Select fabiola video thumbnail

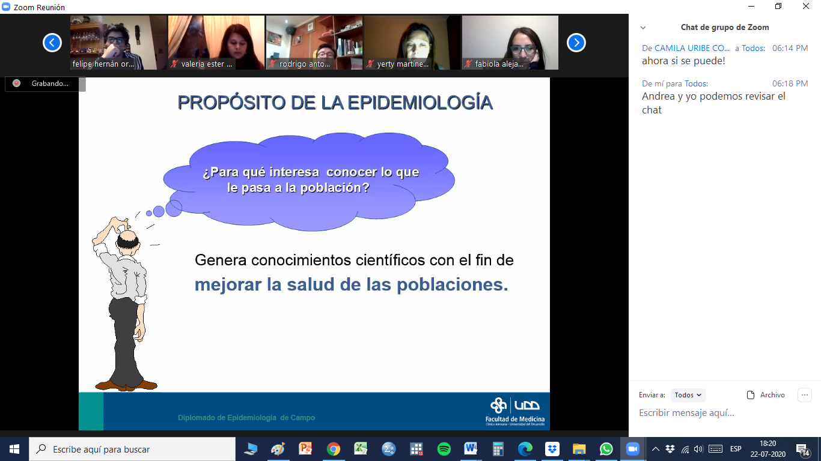(510, 43)
